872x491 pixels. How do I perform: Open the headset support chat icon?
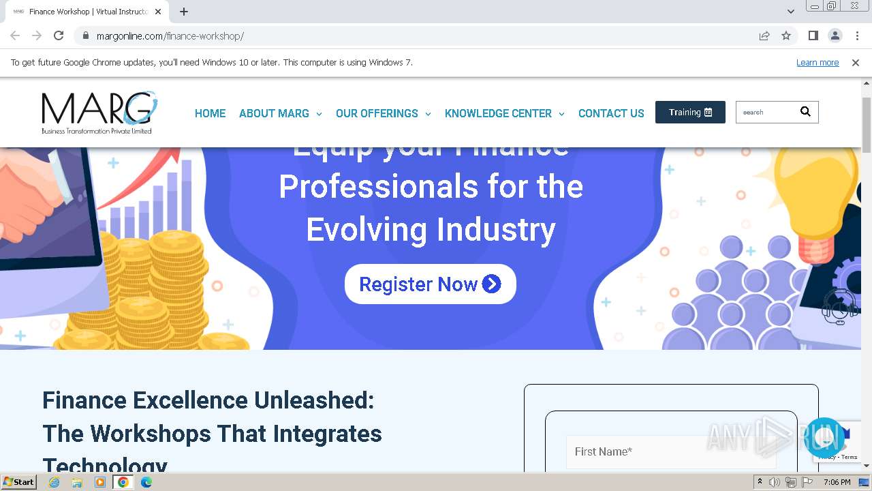click(x=839, y=306)
